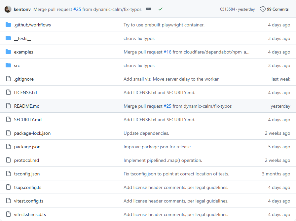Click the commit hash 0513584
Viewport: 296px width, 221px height.
227,9
